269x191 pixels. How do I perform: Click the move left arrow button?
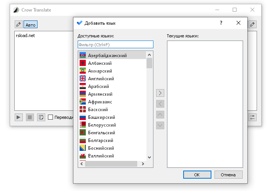click(160, 104)
